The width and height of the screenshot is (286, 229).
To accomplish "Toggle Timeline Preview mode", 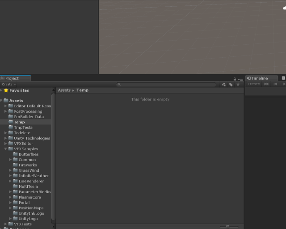I will [254, 84].
